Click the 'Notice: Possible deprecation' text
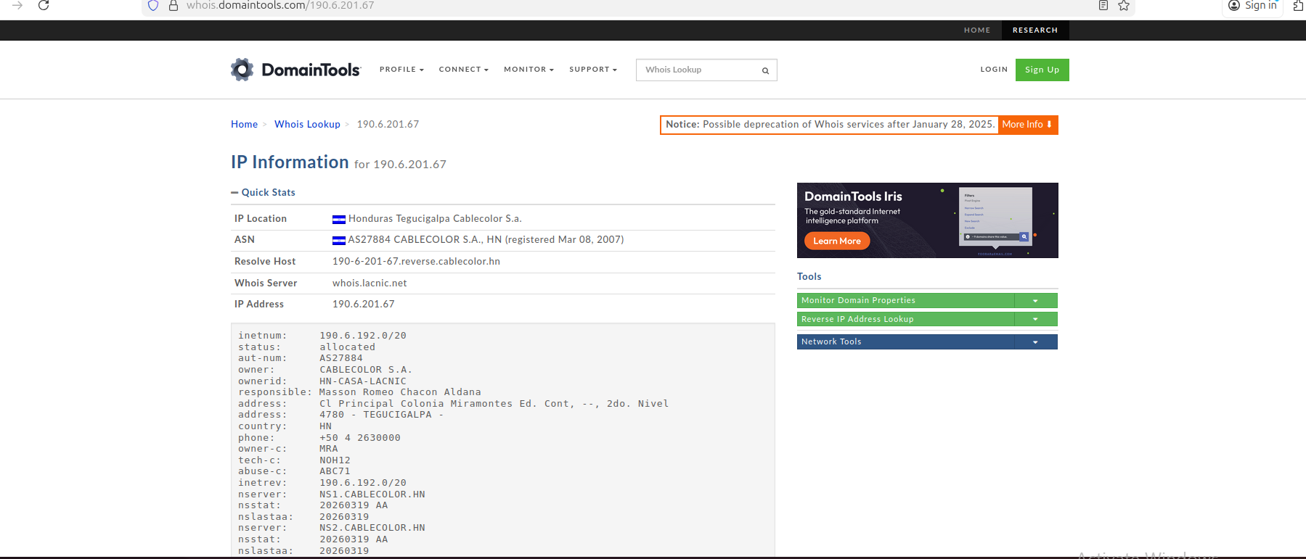This screenshot has height=559, width=1306. point(830,124)
